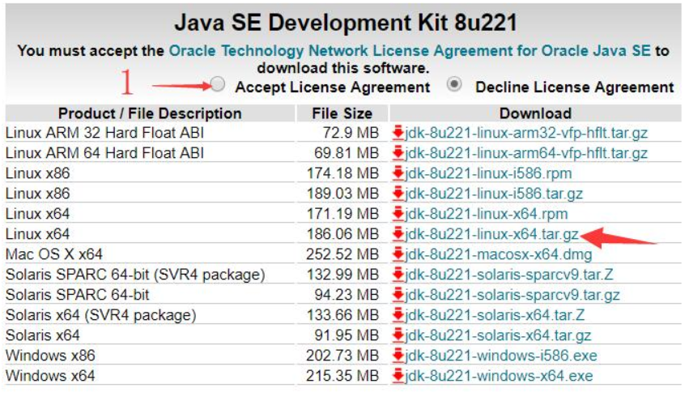Viewport: 689px width, 401px height.
Task: Download jdk-8u221-solaris-sparcv9.tar.gz
Action: pyautogui.click(x=512, y=295)
